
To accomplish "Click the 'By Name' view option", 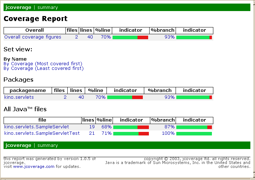I will click(15, 59).
